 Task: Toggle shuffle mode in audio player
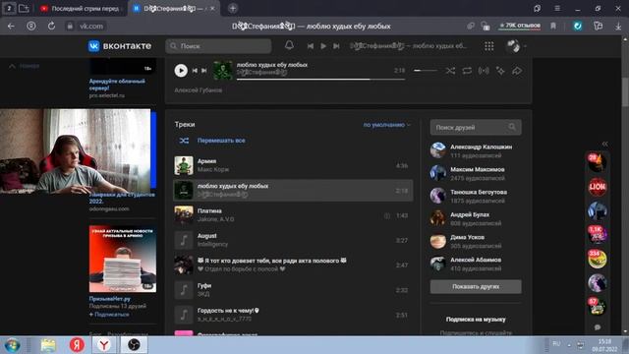450,71
